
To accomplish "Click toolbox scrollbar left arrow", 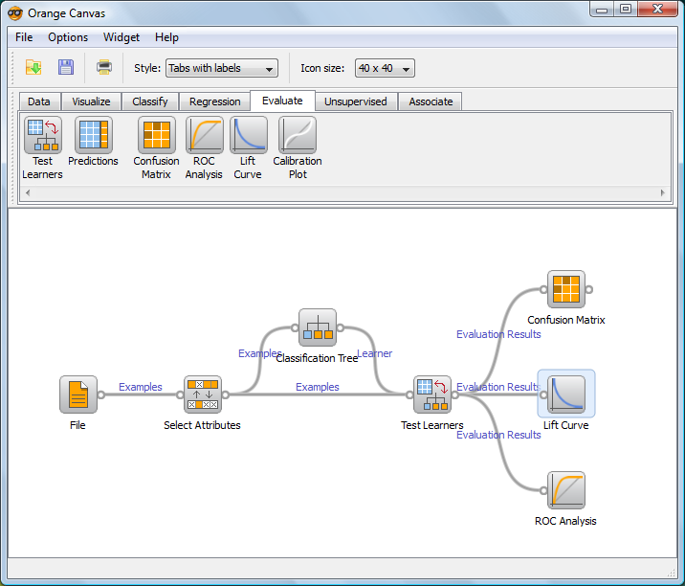I will (x=28, y=192).
